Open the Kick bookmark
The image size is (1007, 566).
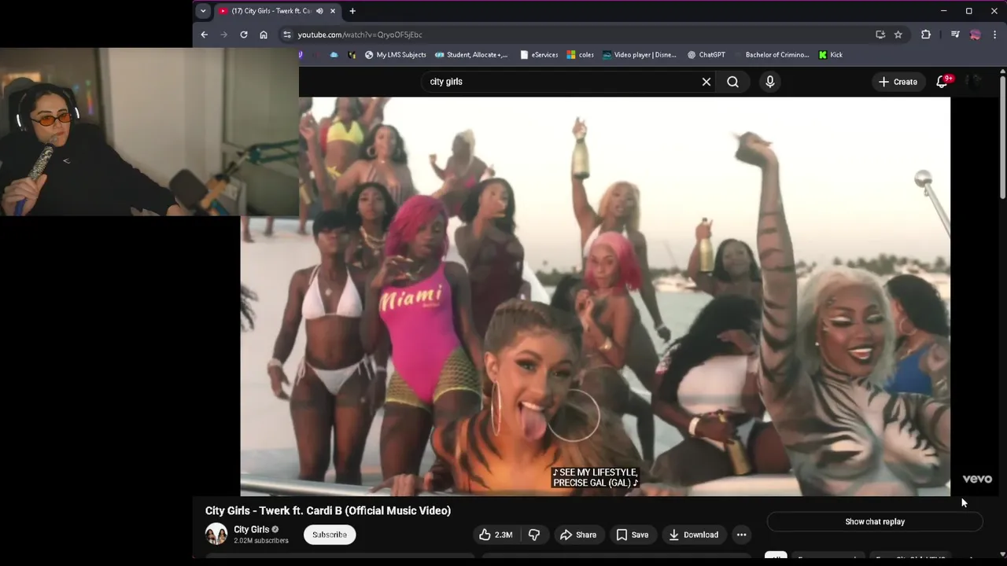831,55
